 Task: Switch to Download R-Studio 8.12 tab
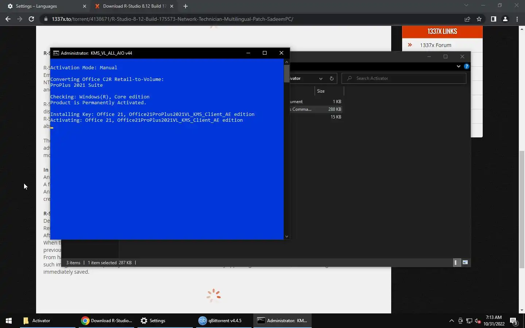[134, 6]
